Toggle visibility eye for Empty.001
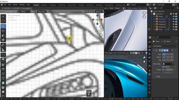Image resolution: width=179 pixels, height=100 pixels. 173,19
